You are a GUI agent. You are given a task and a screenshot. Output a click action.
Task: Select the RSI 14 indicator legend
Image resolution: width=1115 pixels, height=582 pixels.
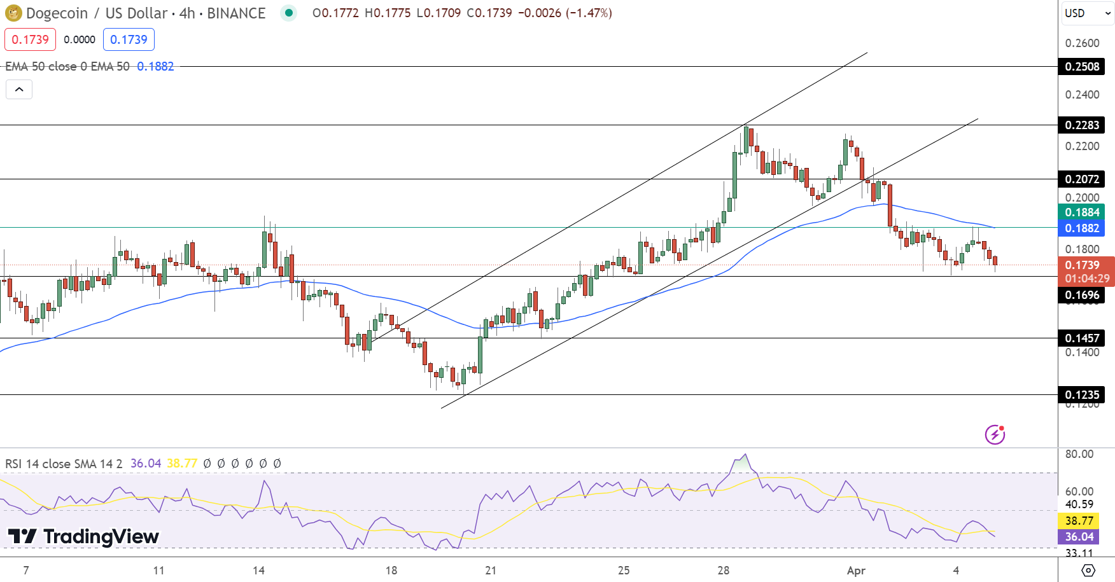pos(64,464)
